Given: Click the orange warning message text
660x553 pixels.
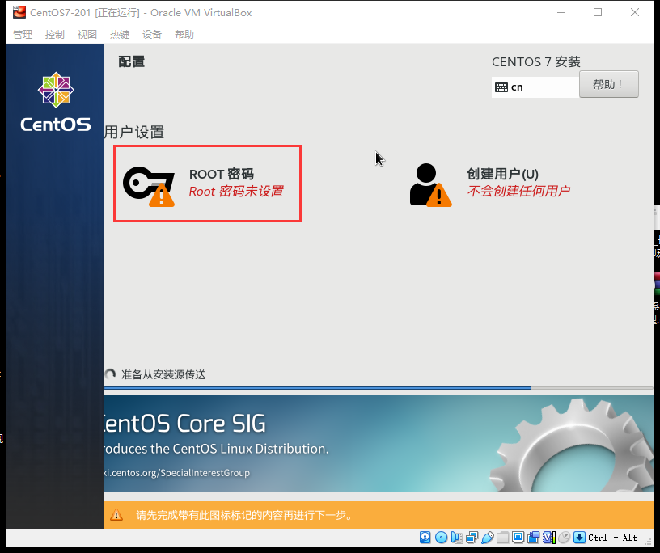Looking at the screenshot, I should click(x=244, y=515).
